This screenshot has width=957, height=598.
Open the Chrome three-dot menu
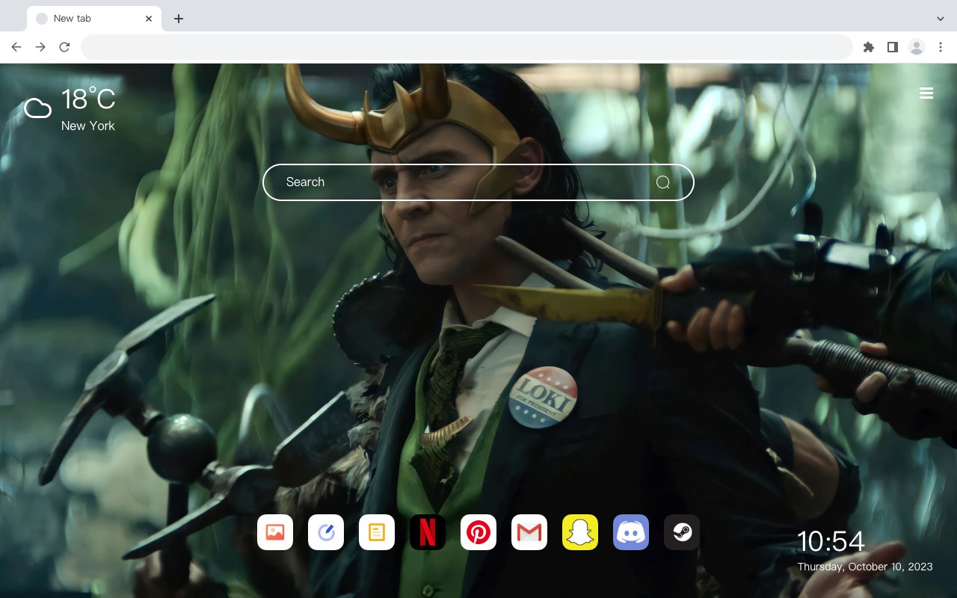pos(941,47)
